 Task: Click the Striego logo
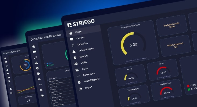pyautogui.click(x=81, y=23)
